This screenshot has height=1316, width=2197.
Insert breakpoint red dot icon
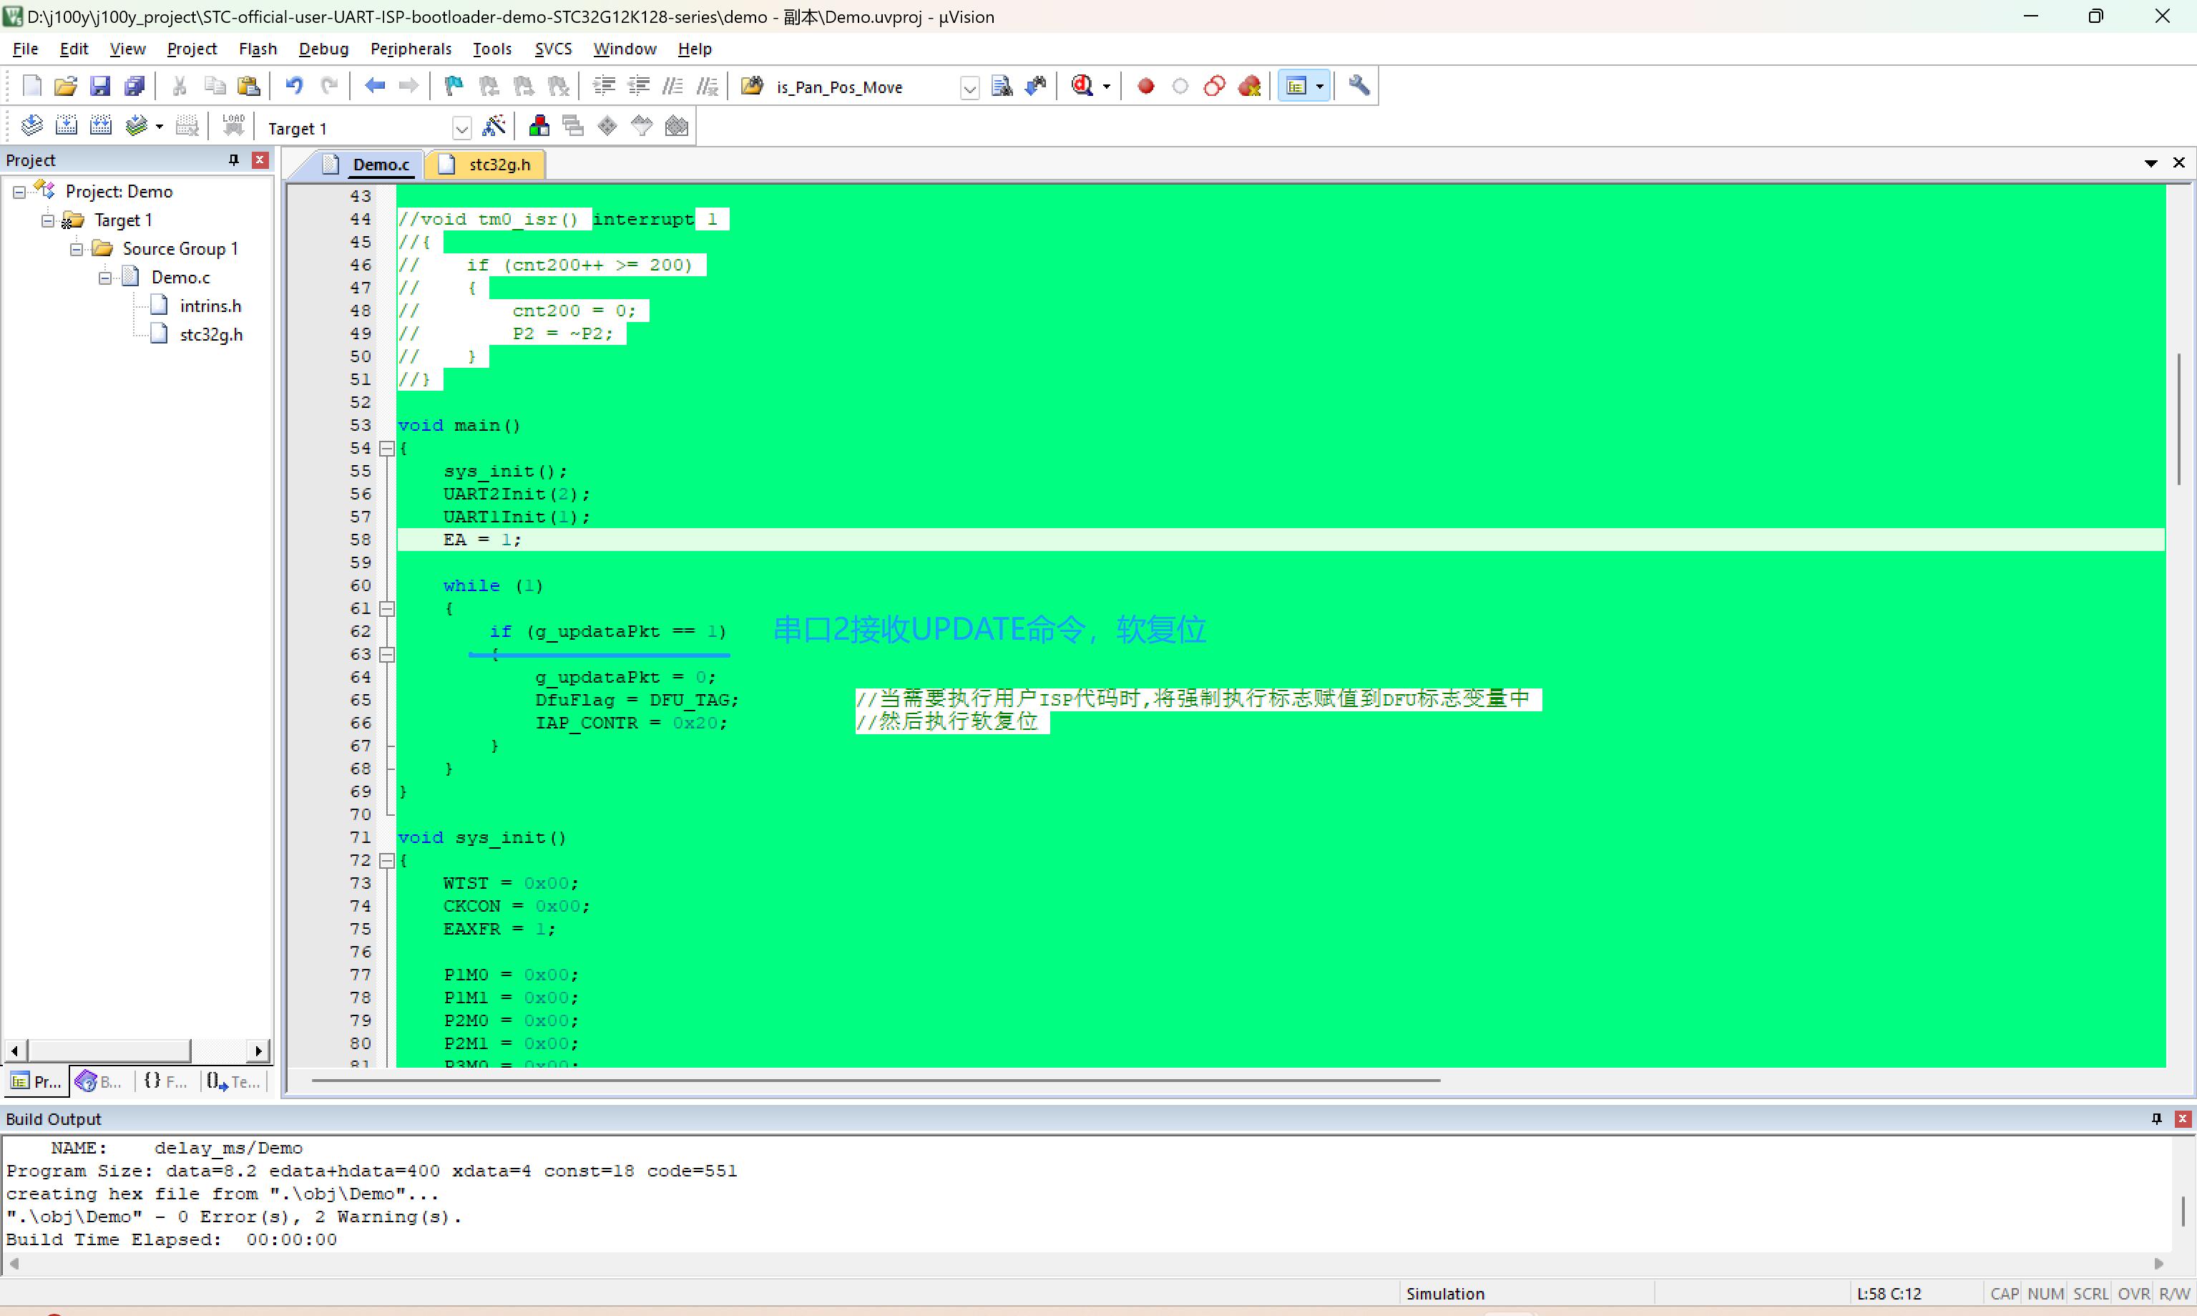(1146, 86)
